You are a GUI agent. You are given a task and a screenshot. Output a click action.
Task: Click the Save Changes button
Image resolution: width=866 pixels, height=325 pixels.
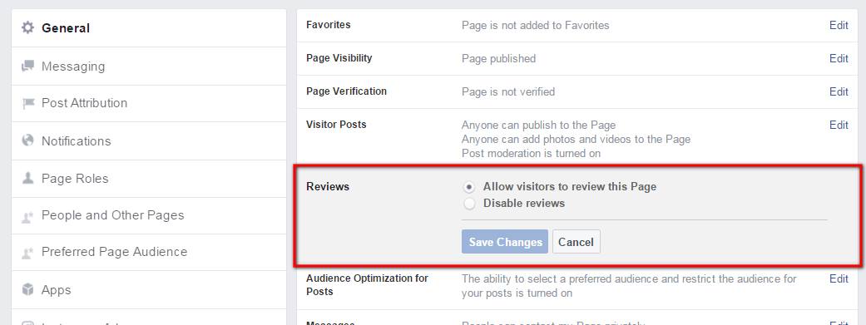pos(505,242)
